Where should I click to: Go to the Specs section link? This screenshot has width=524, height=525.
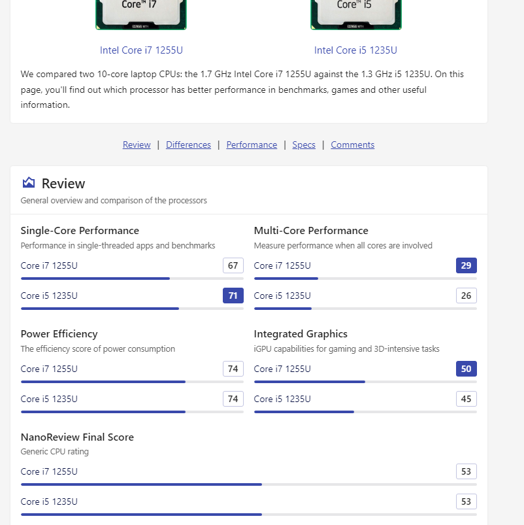click(x=304, y=144)
